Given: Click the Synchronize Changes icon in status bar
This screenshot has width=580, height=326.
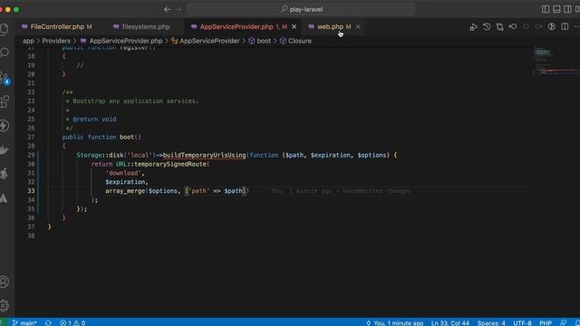Looking at the screenshot, I should coord(48,322).
